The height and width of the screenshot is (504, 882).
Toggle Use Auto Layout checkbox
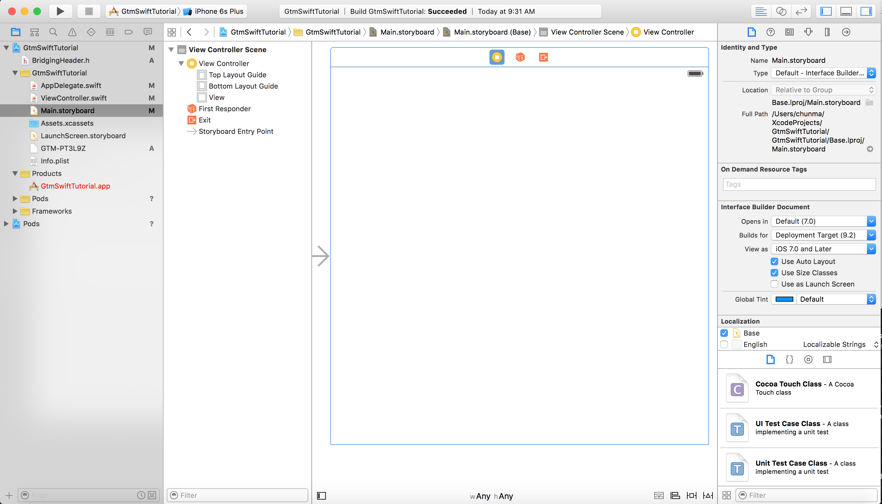(774, 261)
